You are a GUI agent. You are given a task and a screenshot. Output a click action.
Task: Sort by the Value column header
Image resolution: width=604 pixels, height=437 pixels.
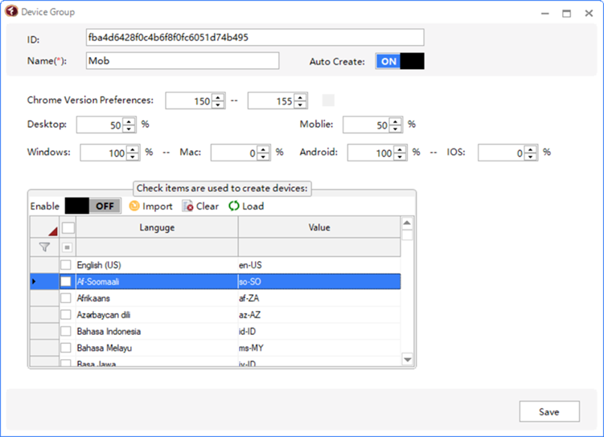click(x=319, y=227)
